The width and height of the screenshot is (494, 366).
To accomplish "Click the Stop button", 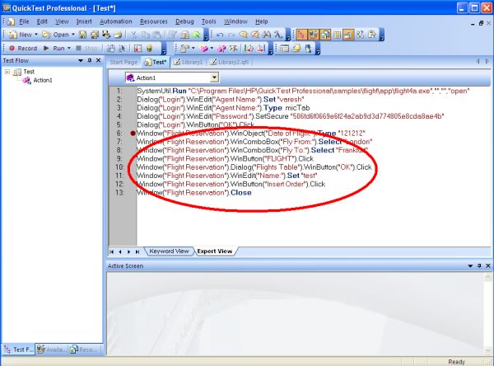I will 86,49.
